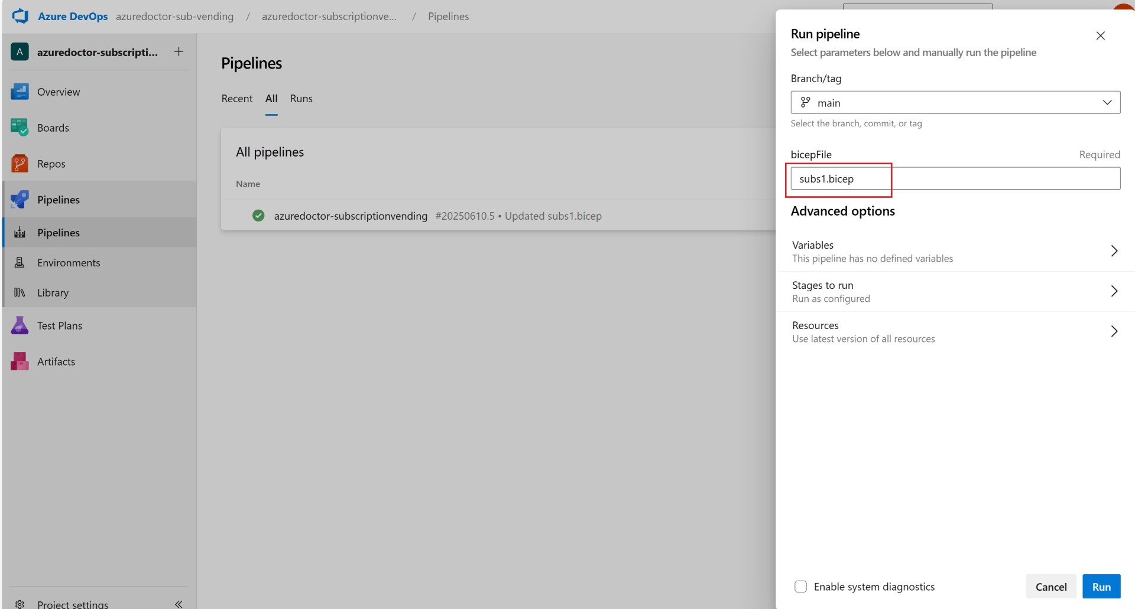This screenshot has width=1135, height=609.
Task: Click the green success status icon
Action: point(258,216)
